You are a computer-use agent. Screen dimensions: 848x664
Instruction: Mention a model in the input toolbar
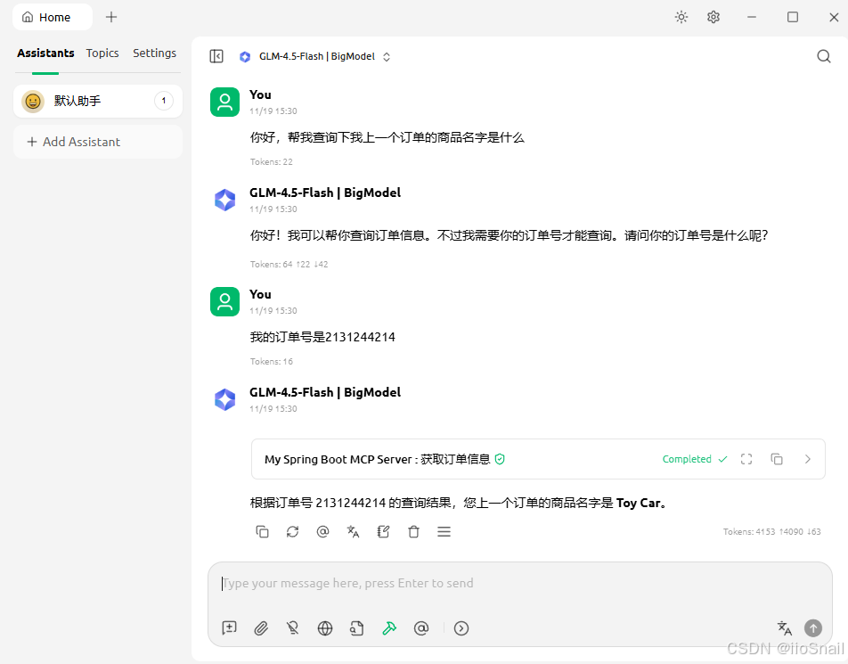click(421, 627)
